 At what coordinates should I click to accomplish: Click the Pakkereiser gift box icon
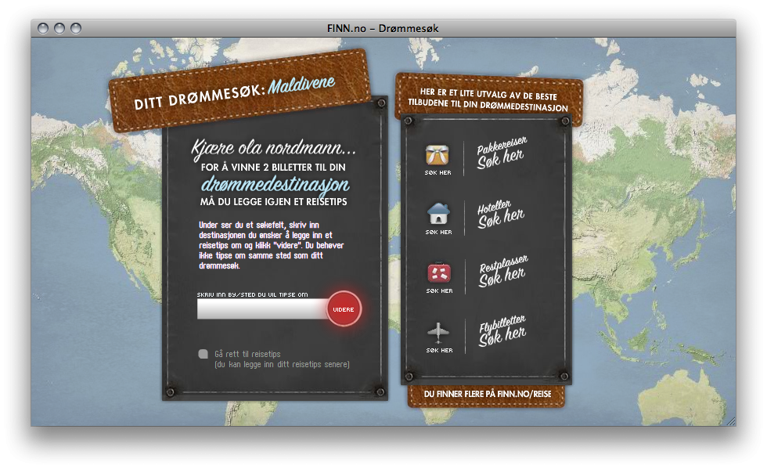coord(437,155)
